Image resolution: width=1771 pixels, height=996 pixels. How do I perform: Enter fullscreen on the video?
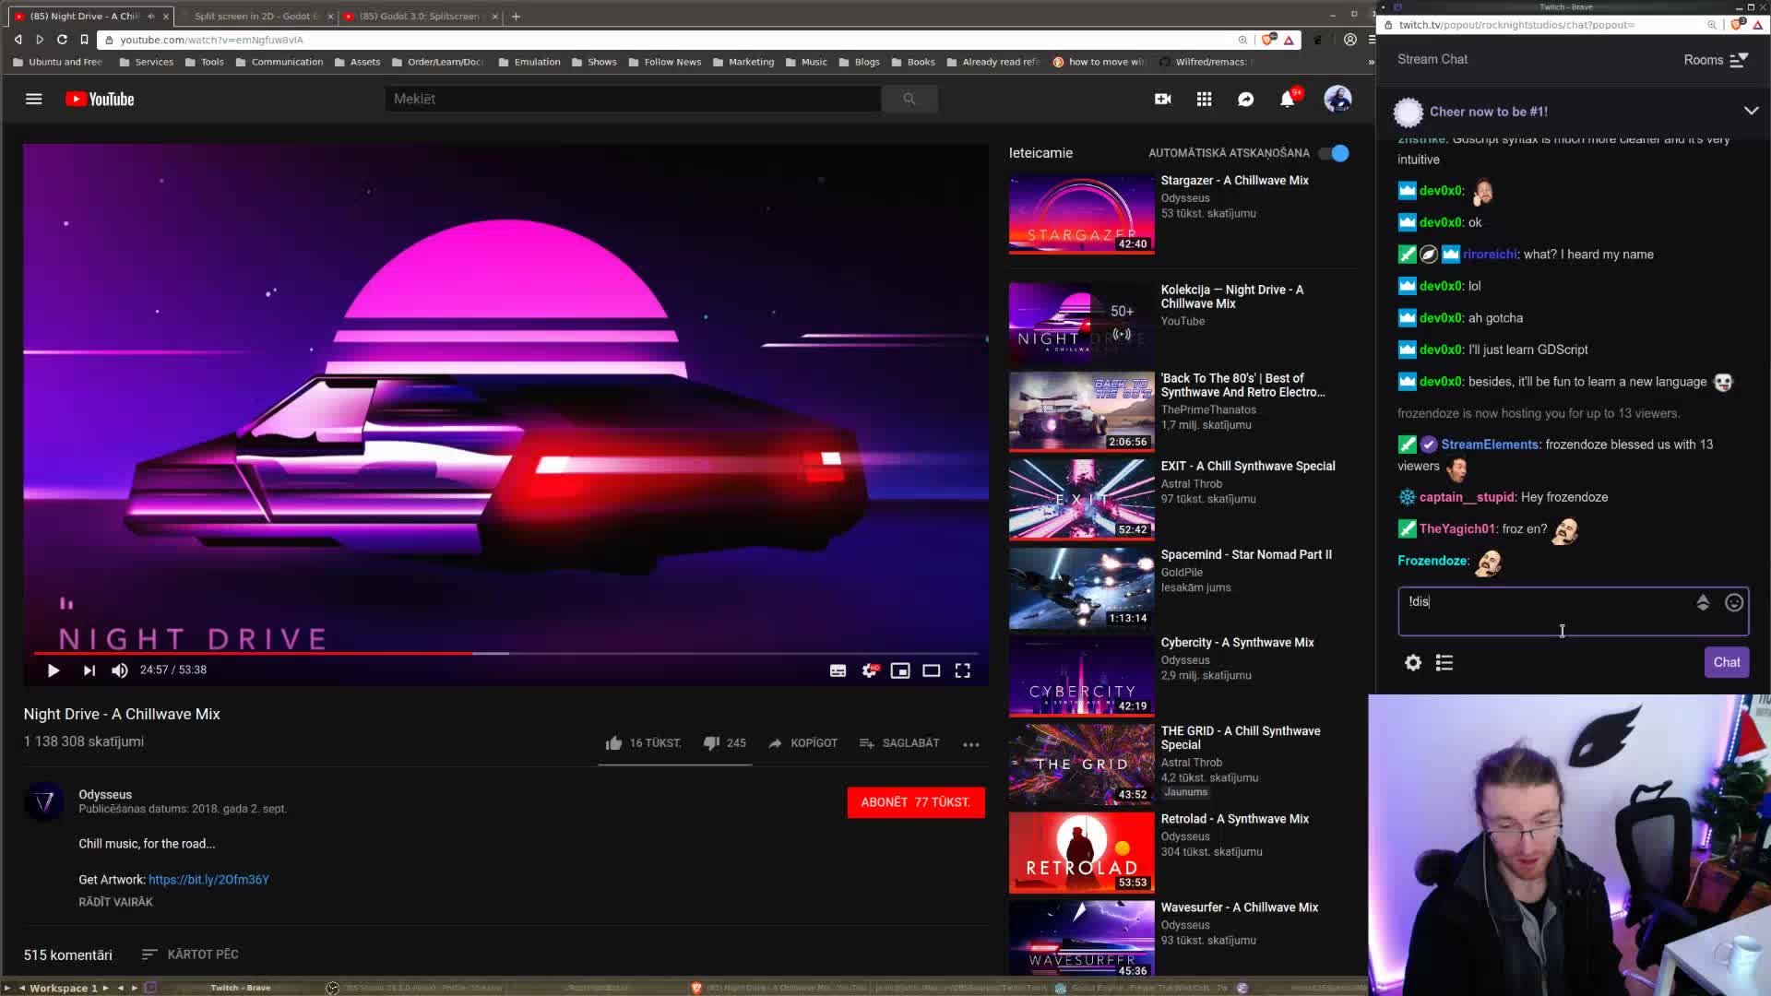[962, 670]
